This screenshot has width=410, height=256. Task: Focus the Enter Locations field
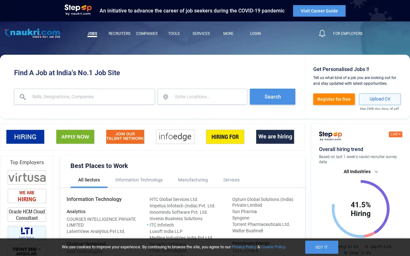(x=202, y=97)
